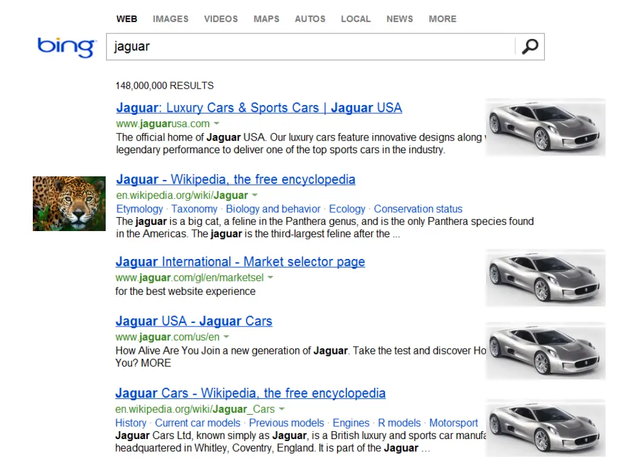622x467 pixels.
Task: Switch to the Videos tab
Action: click(221, 19)
